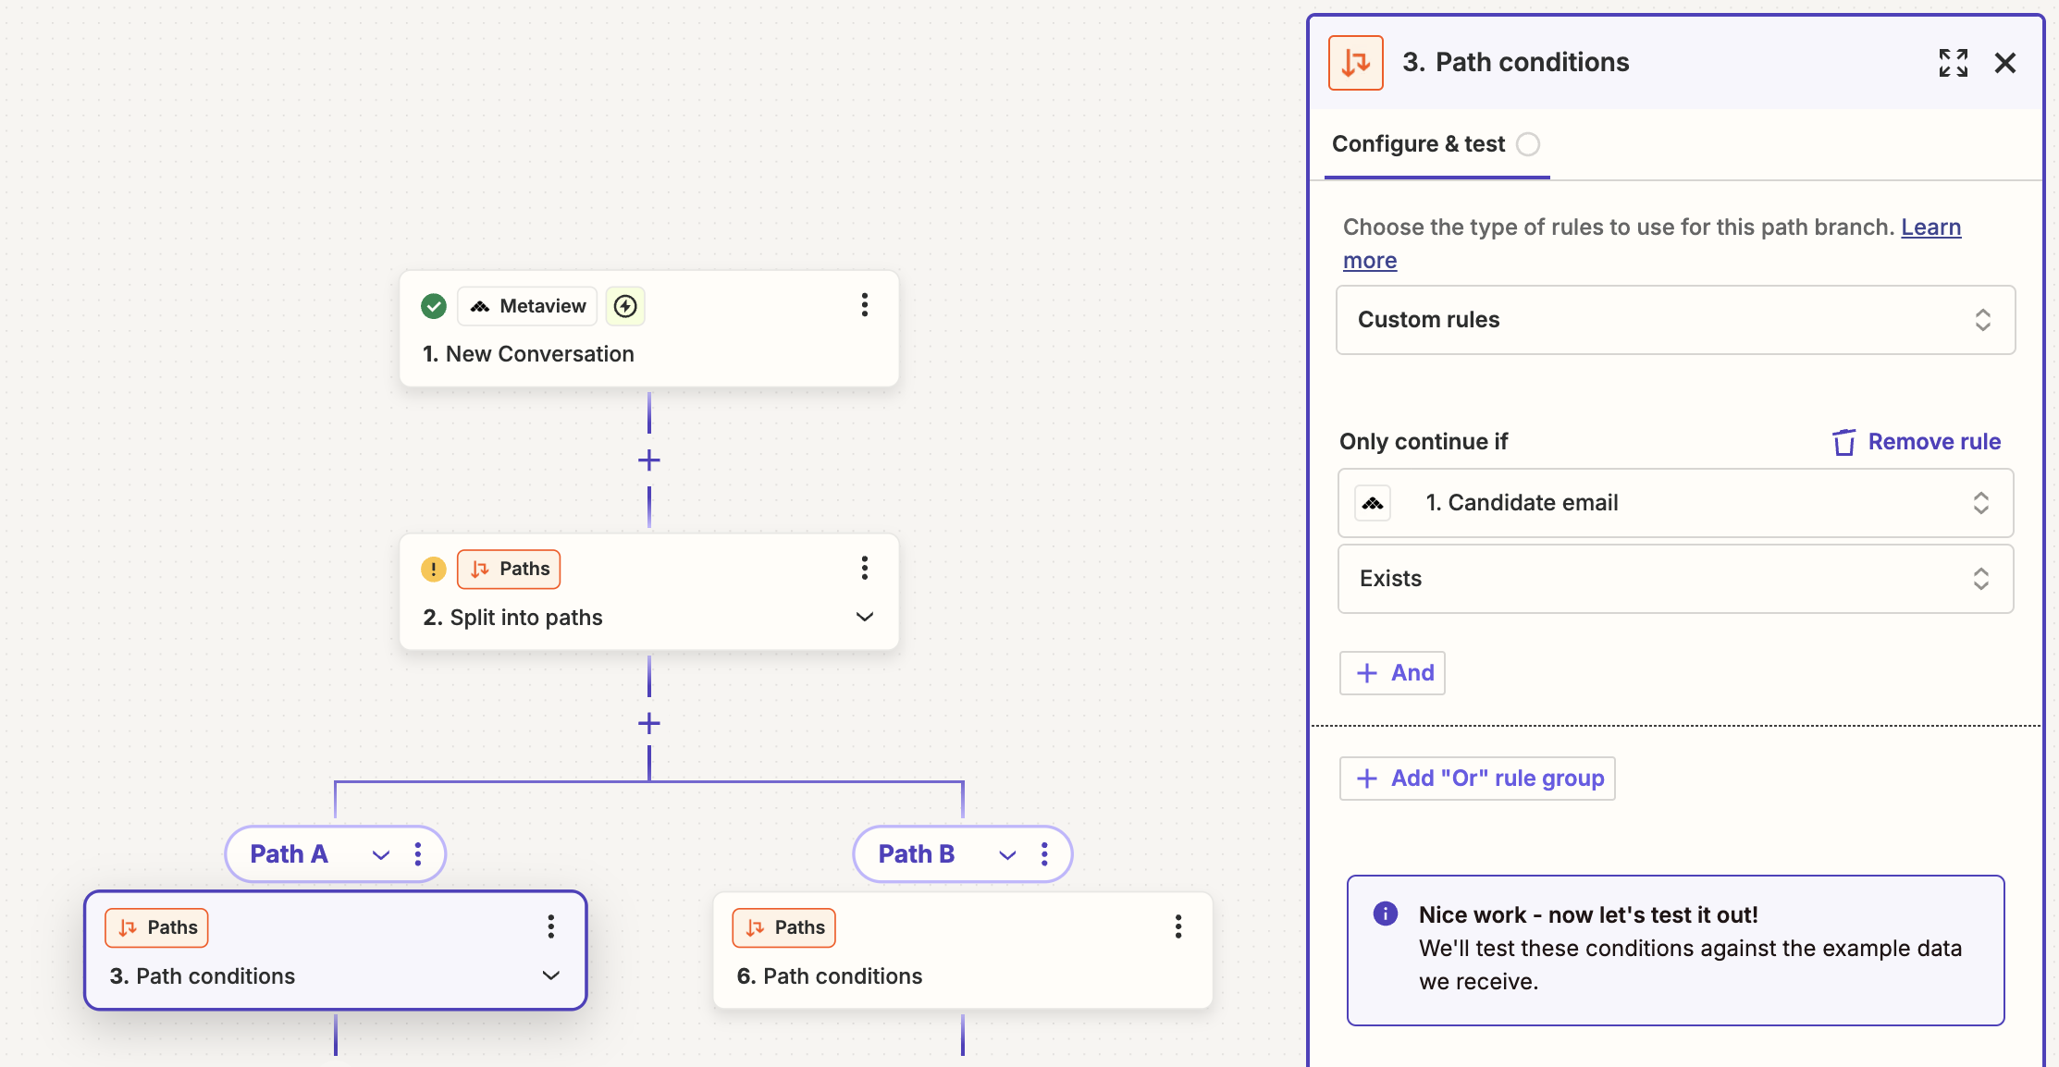This screenshot has height=1067, width=2059.
Task: Open the Path B three-dot options menu
Action: pyautogui.click(x=1044, y=854)
